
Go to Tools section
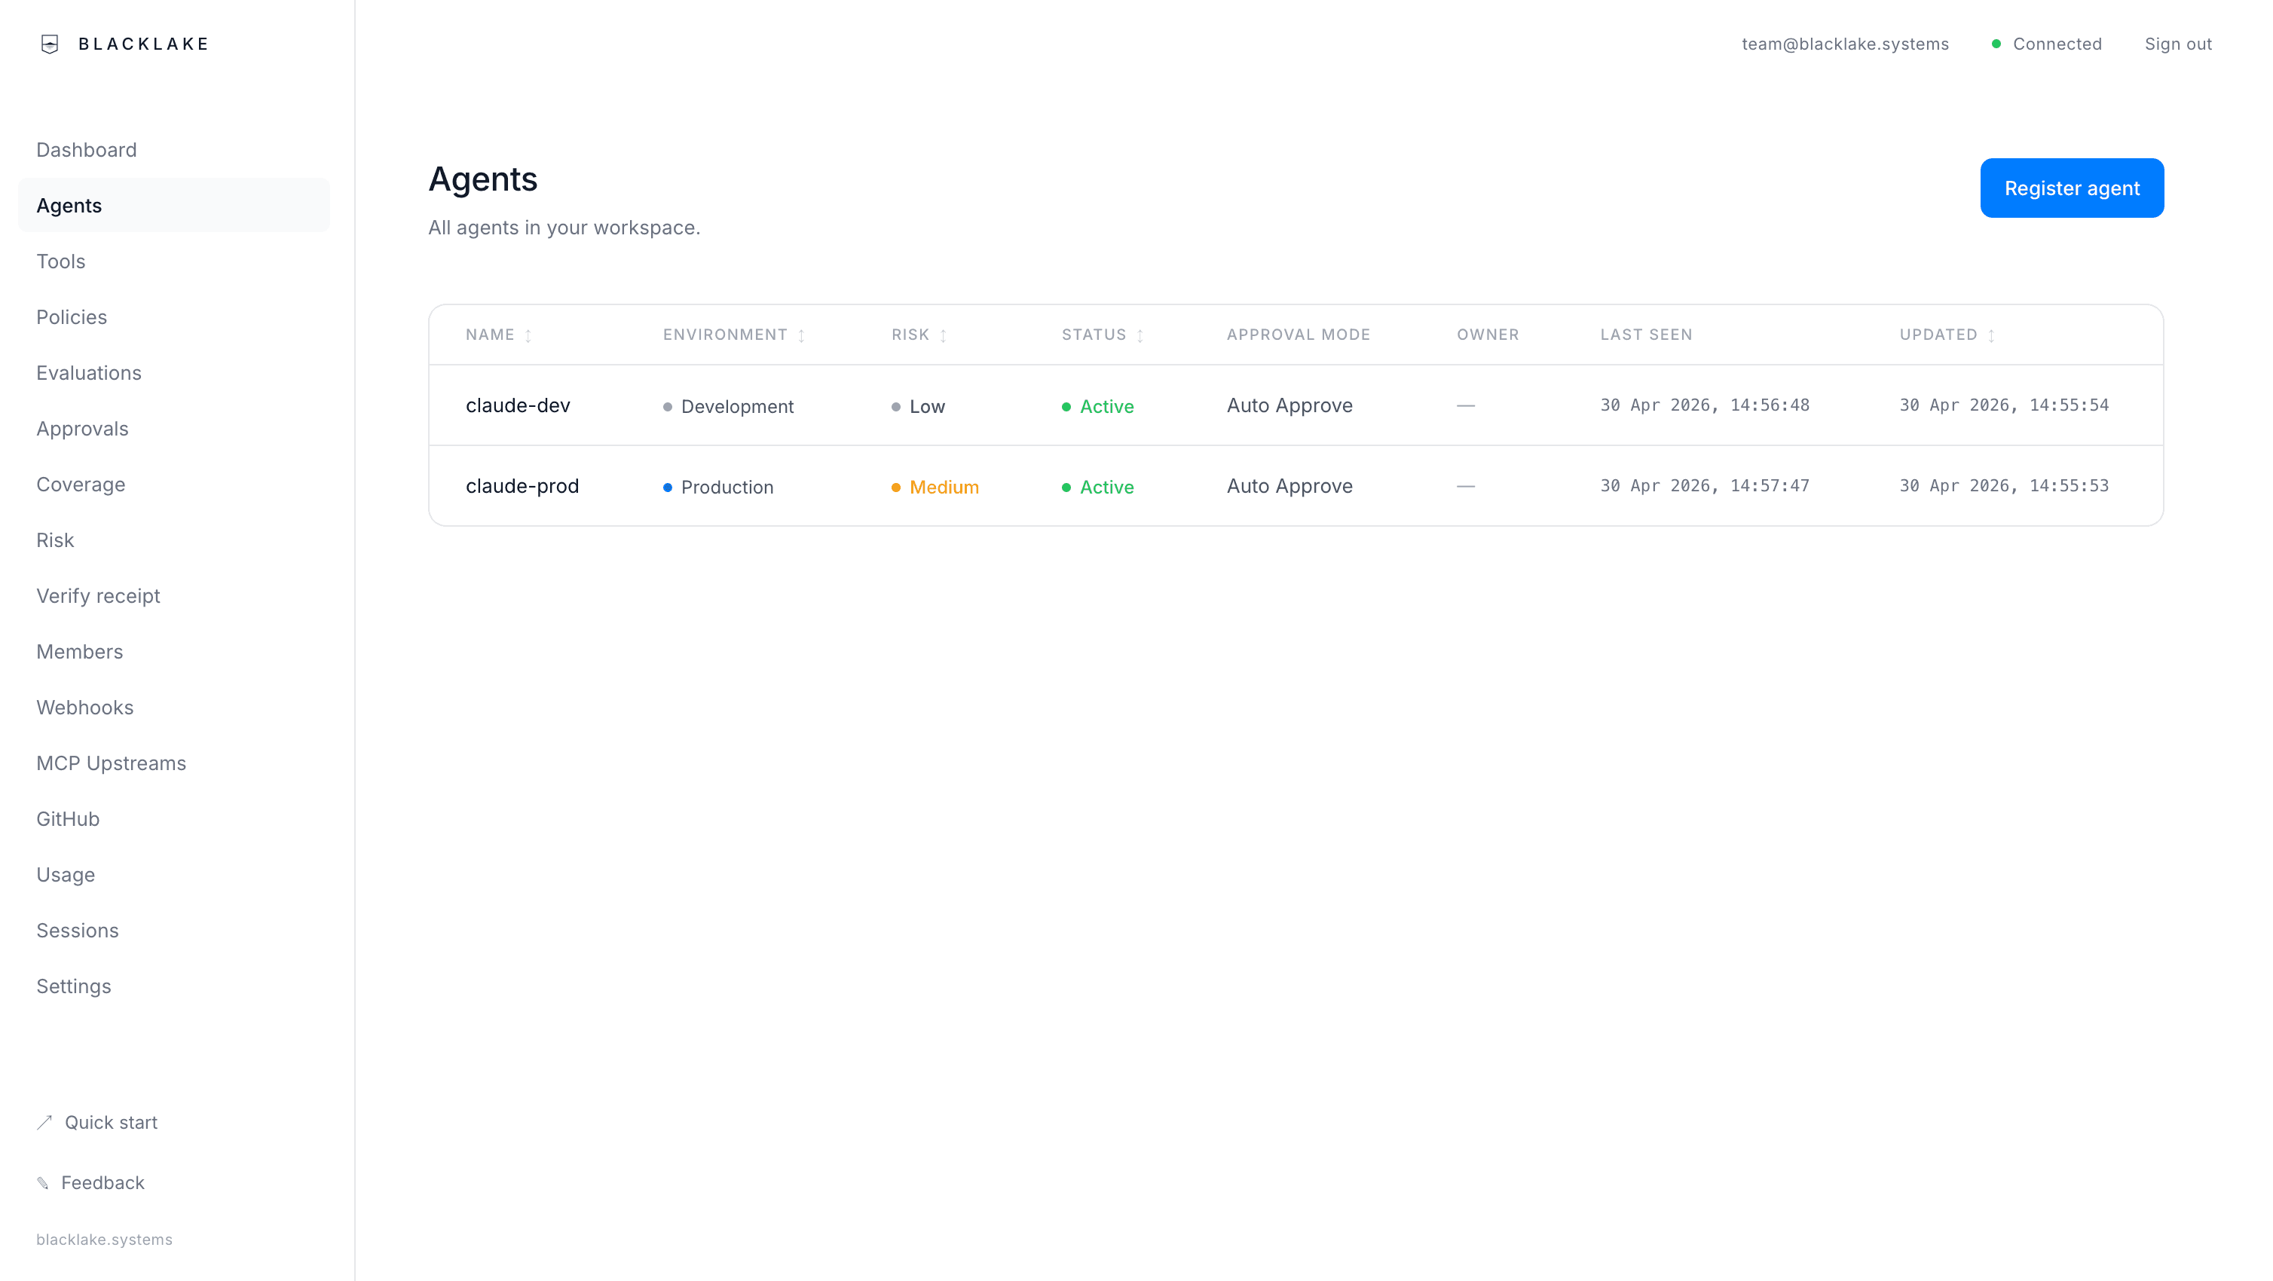61,261
